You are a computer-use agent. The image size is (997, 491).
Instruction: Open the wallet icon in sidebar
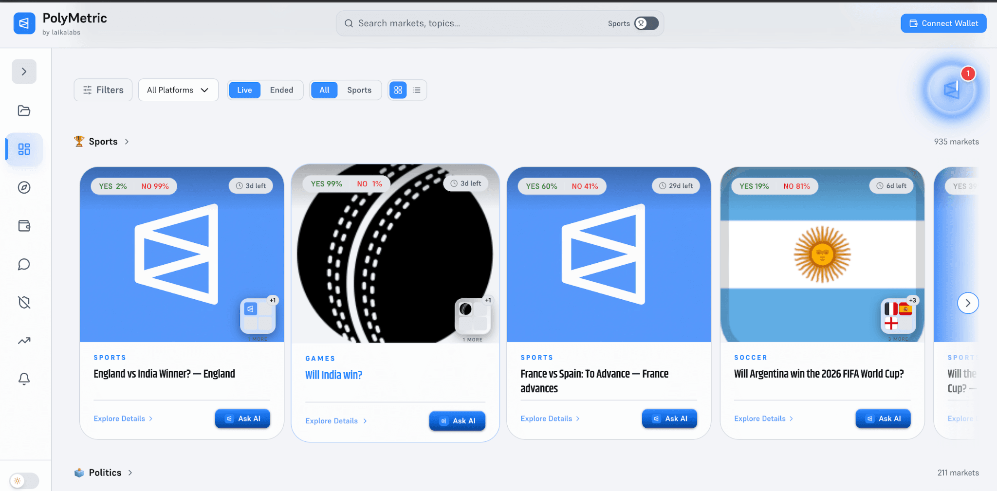point(24,226)
